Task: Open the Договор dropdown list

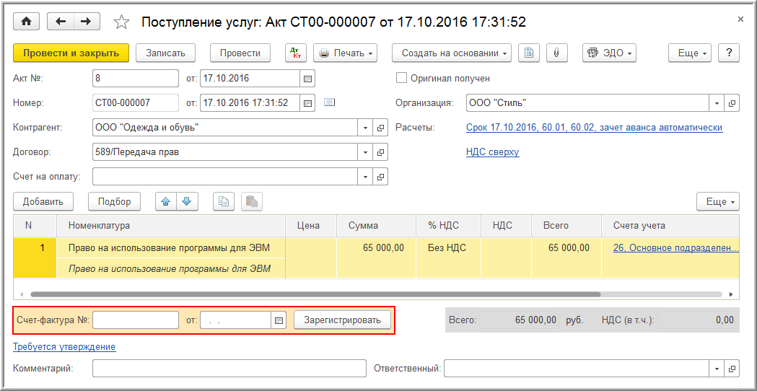Action: pyautogui.click(x=365, y=152)
